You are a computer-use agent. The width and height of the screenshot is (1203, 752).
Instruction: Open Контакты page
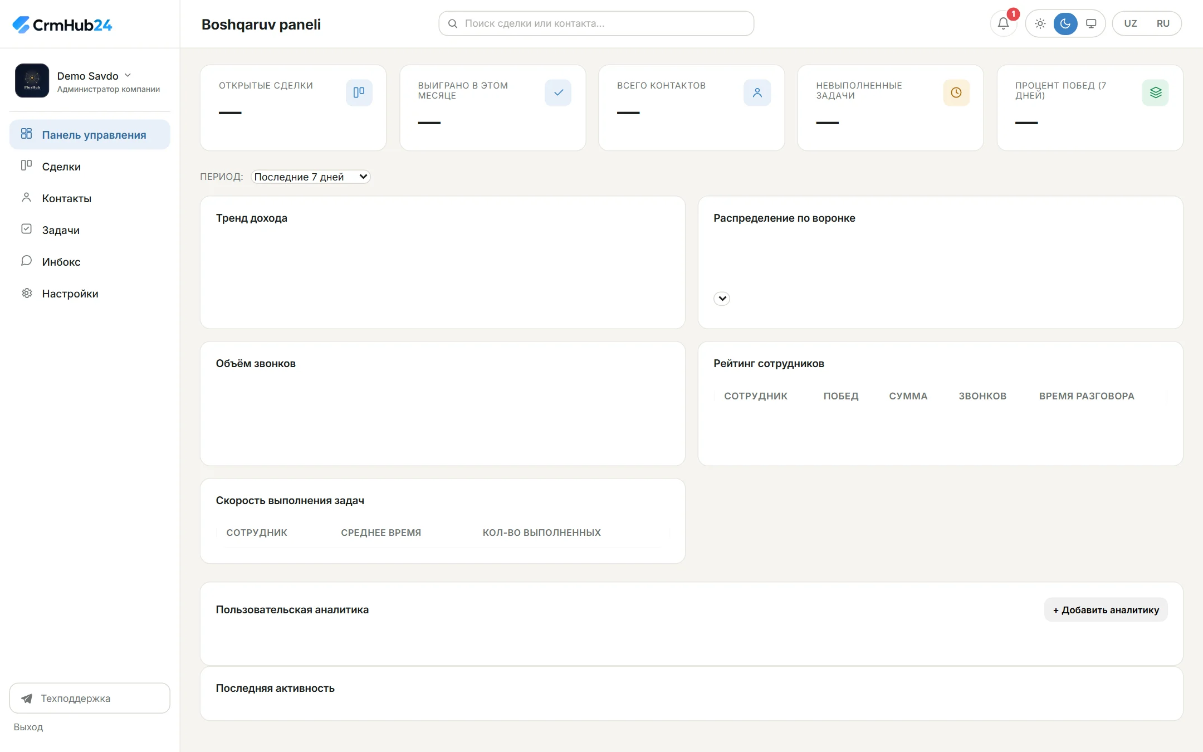tap(90, 198)
